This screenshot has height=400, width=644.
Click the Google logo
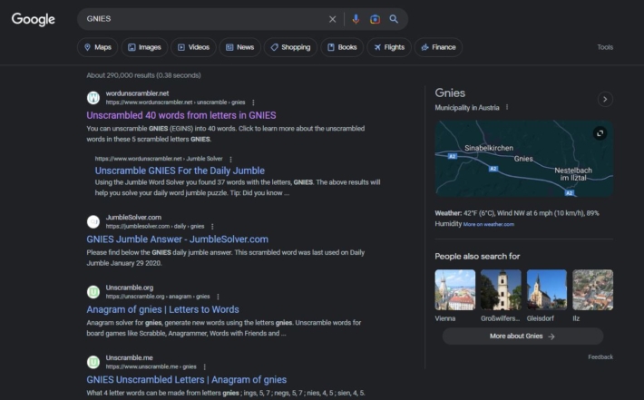(x=34, y=19)
